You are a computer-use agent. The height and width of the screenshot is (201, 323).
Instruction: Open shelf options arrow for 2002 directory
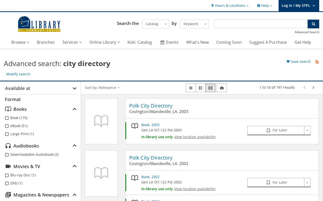(307, 183)
